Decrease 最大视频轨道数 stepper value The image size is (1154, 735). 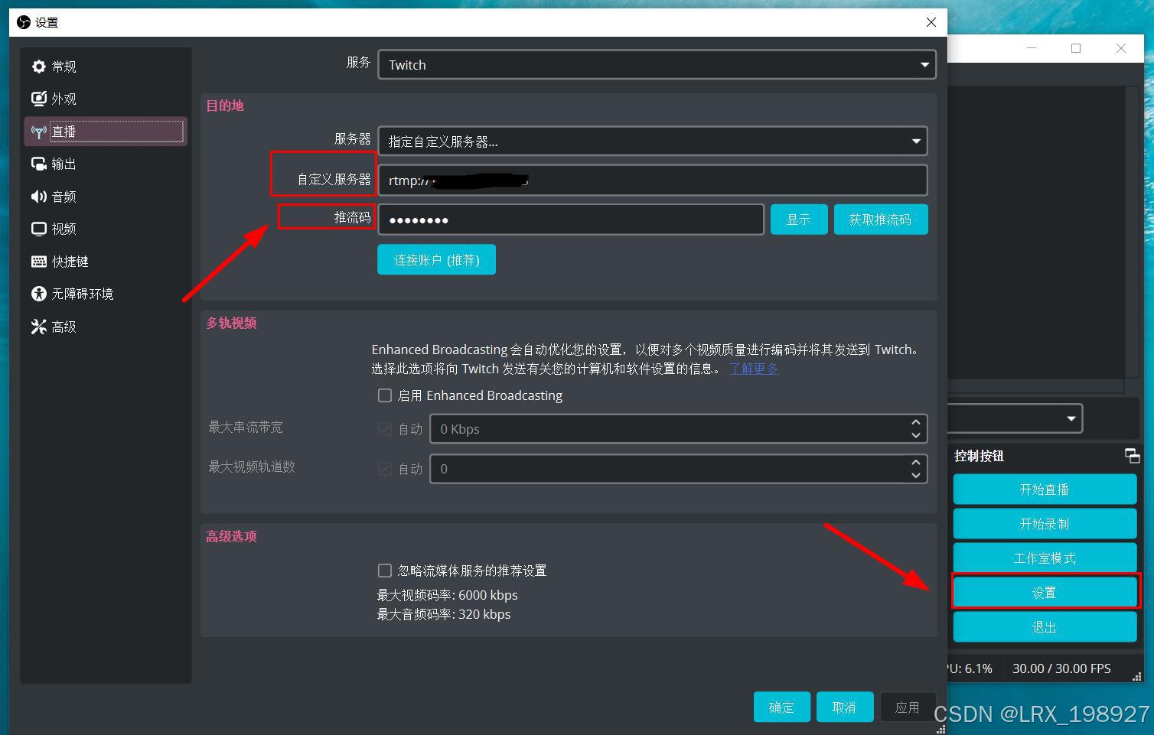coord(916,475)
